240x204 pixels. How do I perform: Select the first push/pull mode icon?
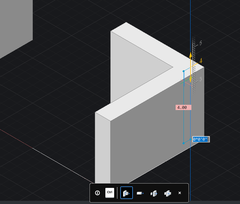(x=126, y=193)
